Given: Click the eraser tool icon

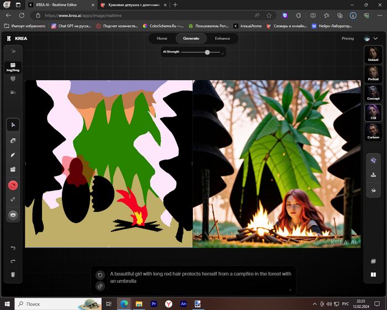Looking at the screenshot, I should coord(13,199).
